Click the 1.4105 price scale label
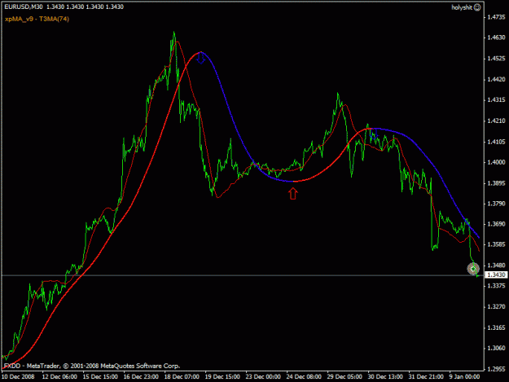Screen dimensions: 509x382 click(x=496, y=142)
